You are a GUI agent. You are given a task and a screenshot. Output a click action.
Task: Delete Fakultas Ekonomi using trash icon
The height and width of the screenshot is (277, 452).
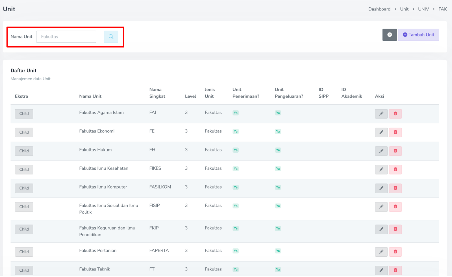[395, 132]
